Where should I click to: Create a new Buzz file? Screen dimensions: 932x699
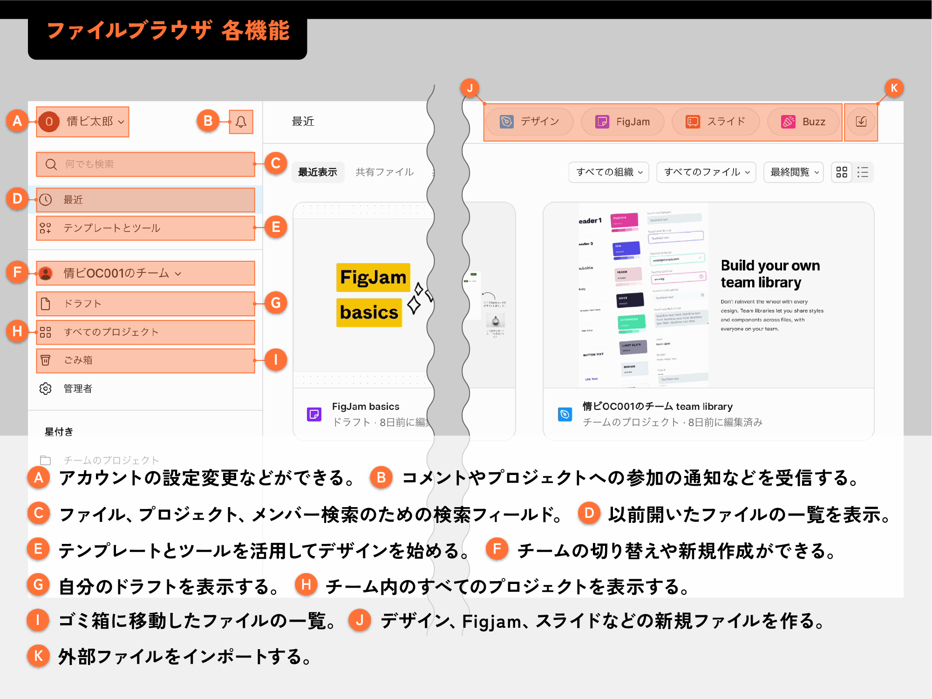pos(803,122)
